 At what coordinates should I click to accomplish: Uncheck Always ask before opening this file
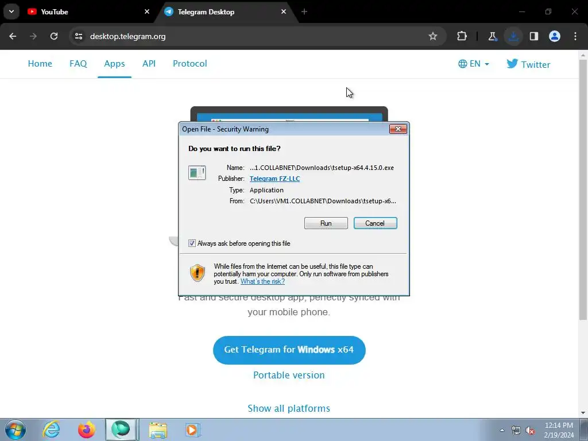(x=192, y=243)
